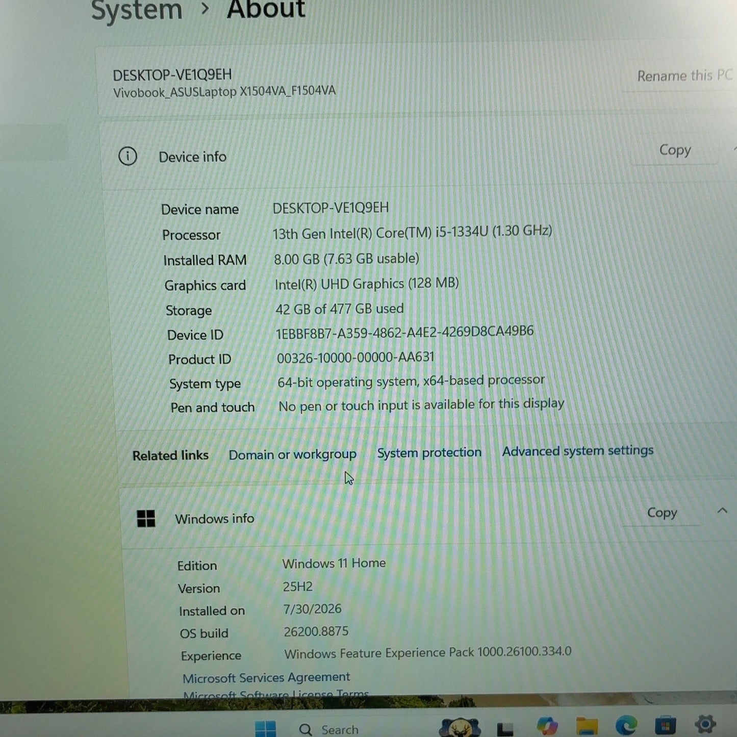Click the Version value 25H2
The image size is (737, 737).
pos(298,587)
